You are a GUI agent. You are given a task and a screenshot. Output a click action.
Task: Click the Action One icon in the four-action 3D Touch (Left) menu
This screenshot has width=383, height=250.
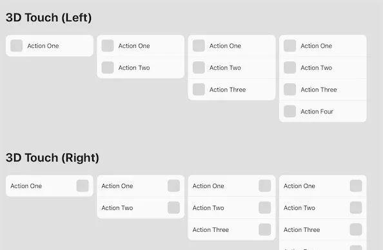[290, 46]
